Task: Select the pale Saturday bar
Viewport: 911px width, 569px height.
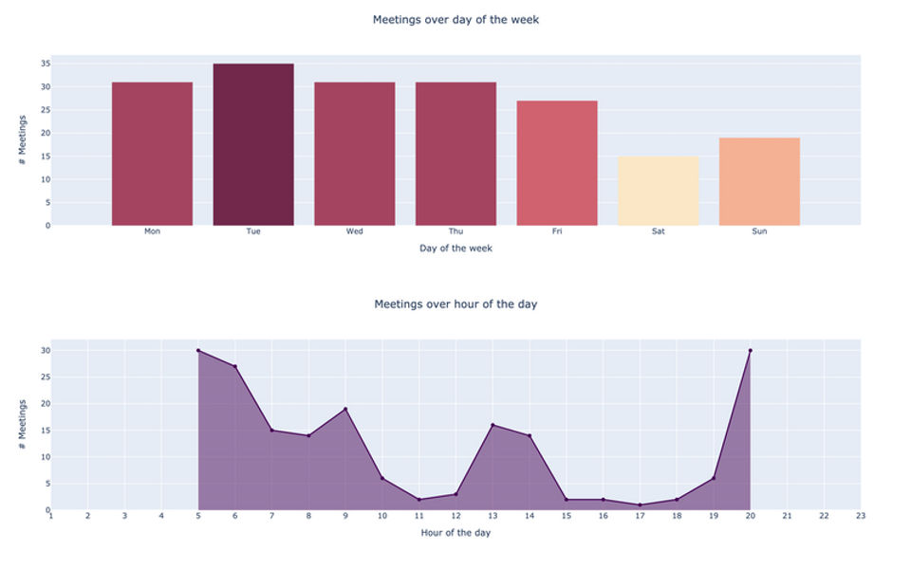Action: 659,191
